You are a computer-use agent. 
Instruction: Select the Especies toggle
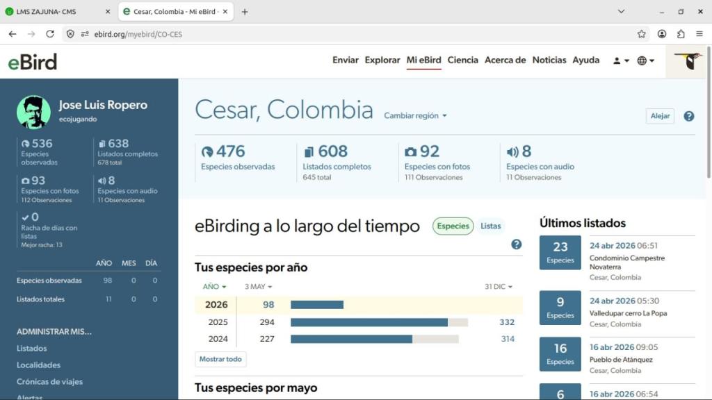tap(453, 226)
